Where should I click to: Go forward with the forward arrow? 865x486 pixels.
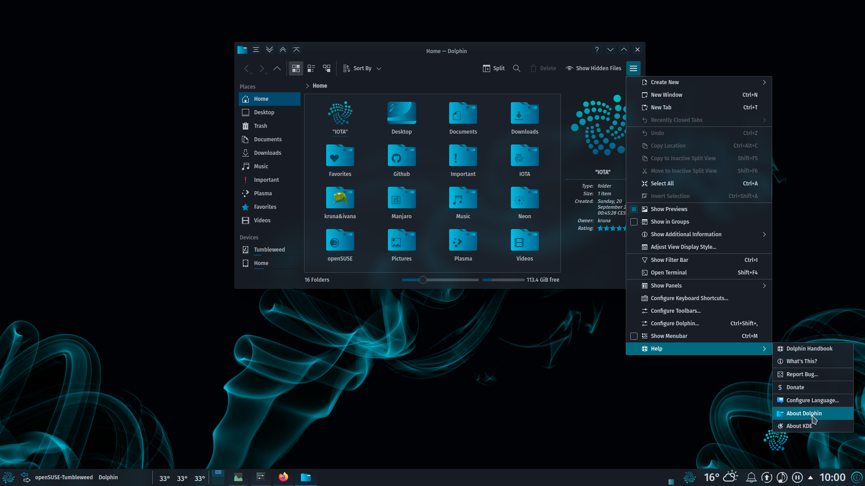tap(262, 68)
